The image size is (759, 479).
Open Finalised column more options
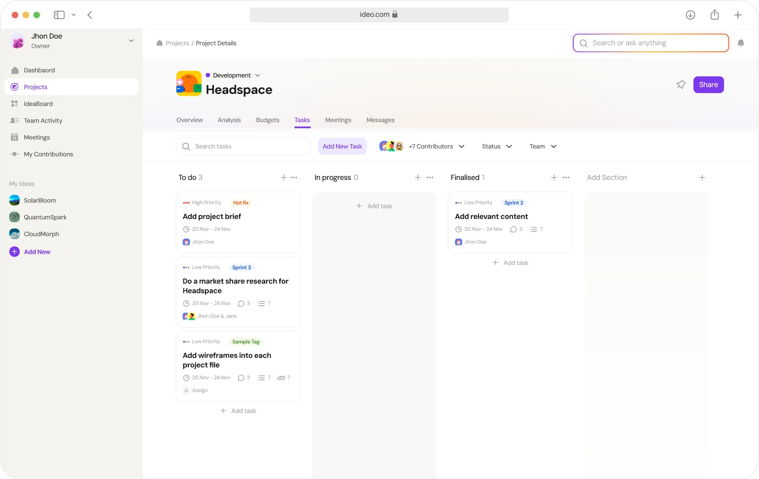(x=566, y=177)
